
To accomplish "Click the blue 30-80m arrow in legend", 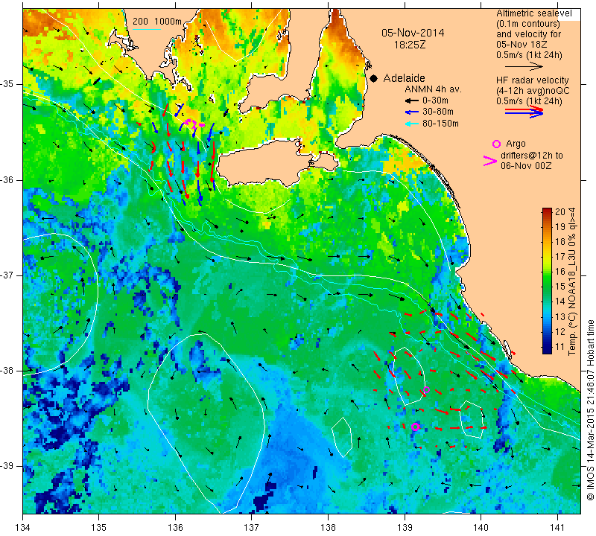I will point(411,112).
